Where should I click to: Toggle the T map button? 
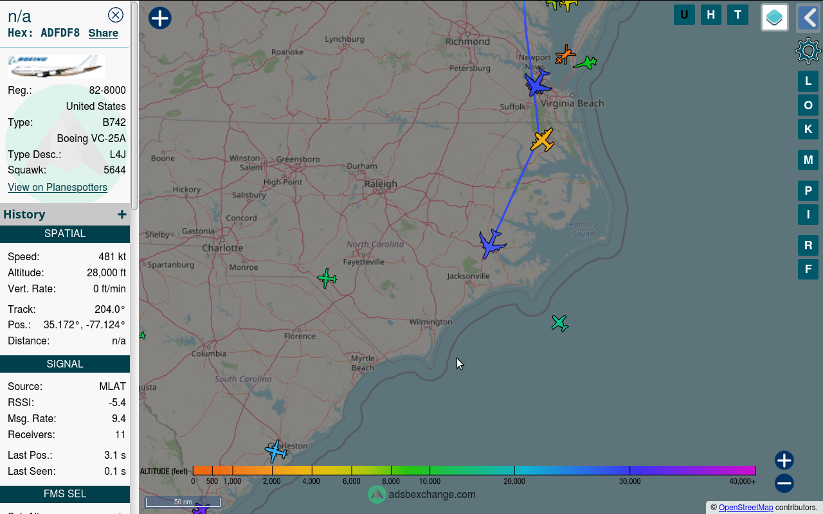click(x=737, y=15)
